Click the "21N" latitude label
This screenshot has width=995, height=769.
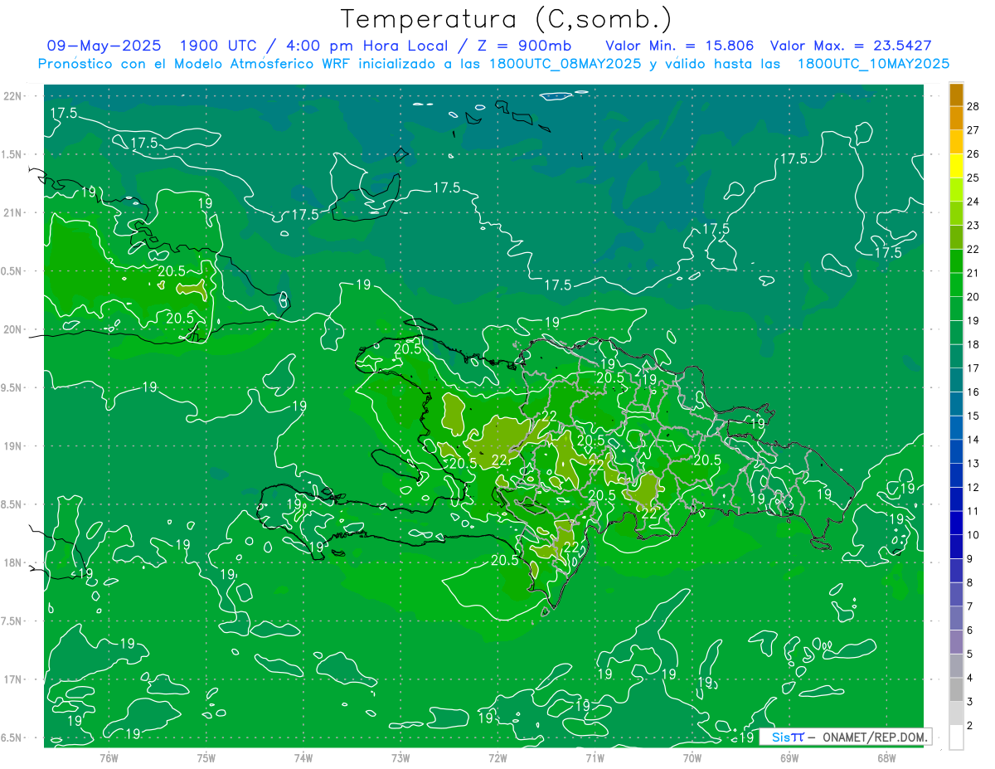coord(14,212)
